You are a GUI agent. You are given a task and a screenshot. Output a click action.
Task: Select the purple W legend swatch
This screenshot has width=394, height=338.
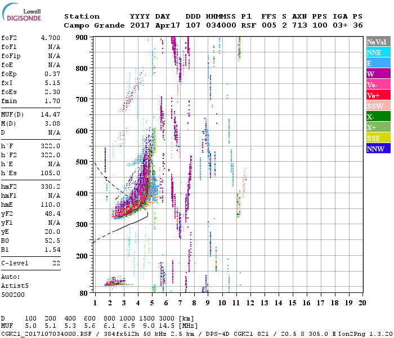(x=378, y=74)
